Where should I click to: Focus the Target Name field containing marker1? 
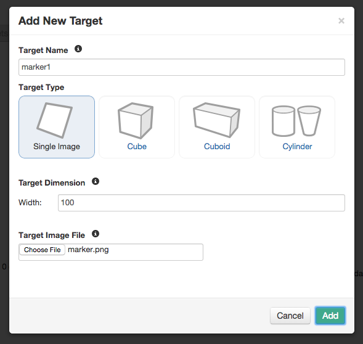click(x=182, y=67)
